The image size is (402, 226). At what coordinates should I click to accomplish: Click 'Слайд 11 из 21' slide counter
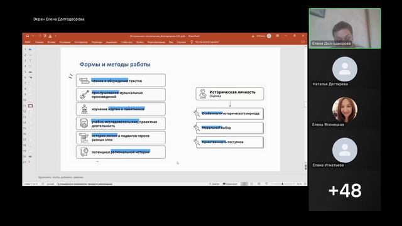pyautogui.click(x=31, y=184)
